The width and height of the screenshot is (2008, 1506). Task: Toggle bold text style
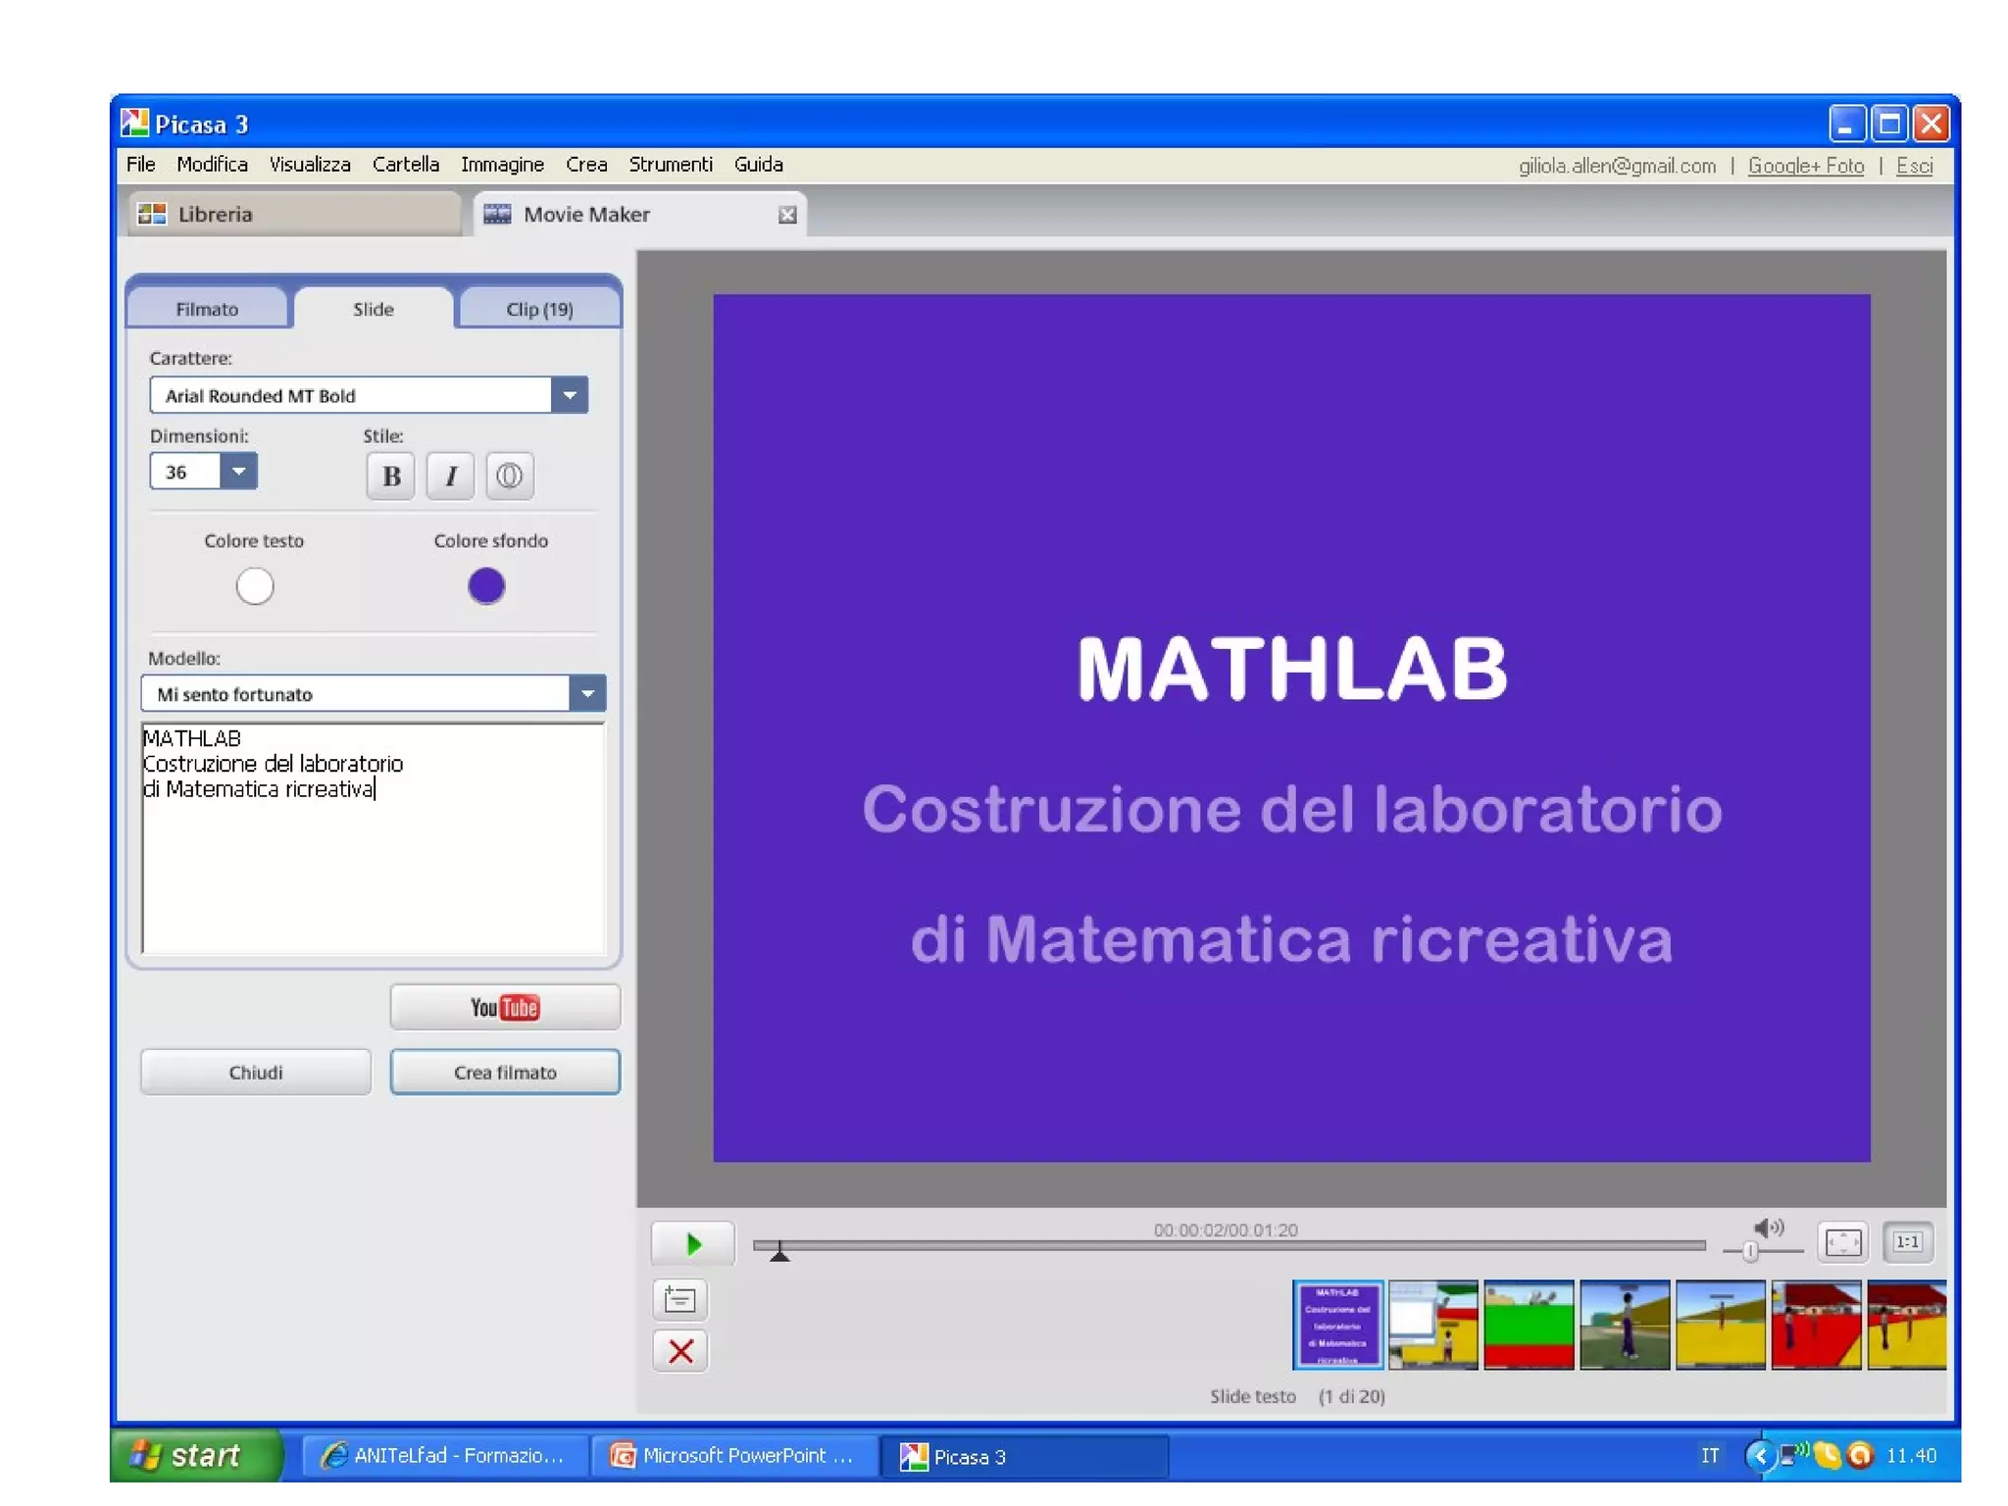coord(391,476)
